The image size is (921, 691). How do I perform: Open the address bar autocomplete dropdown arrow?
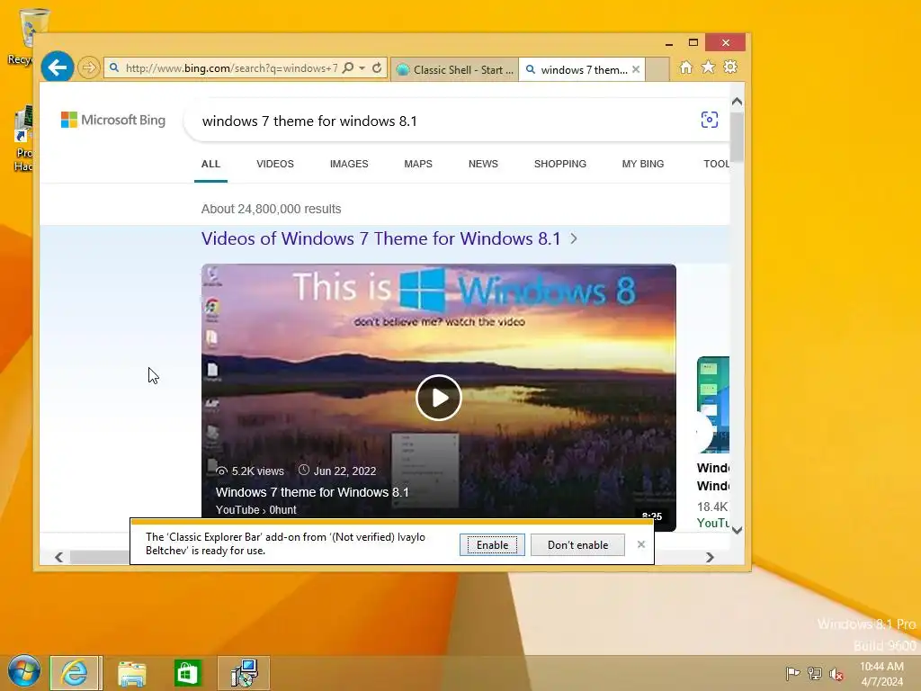point(362,68)
